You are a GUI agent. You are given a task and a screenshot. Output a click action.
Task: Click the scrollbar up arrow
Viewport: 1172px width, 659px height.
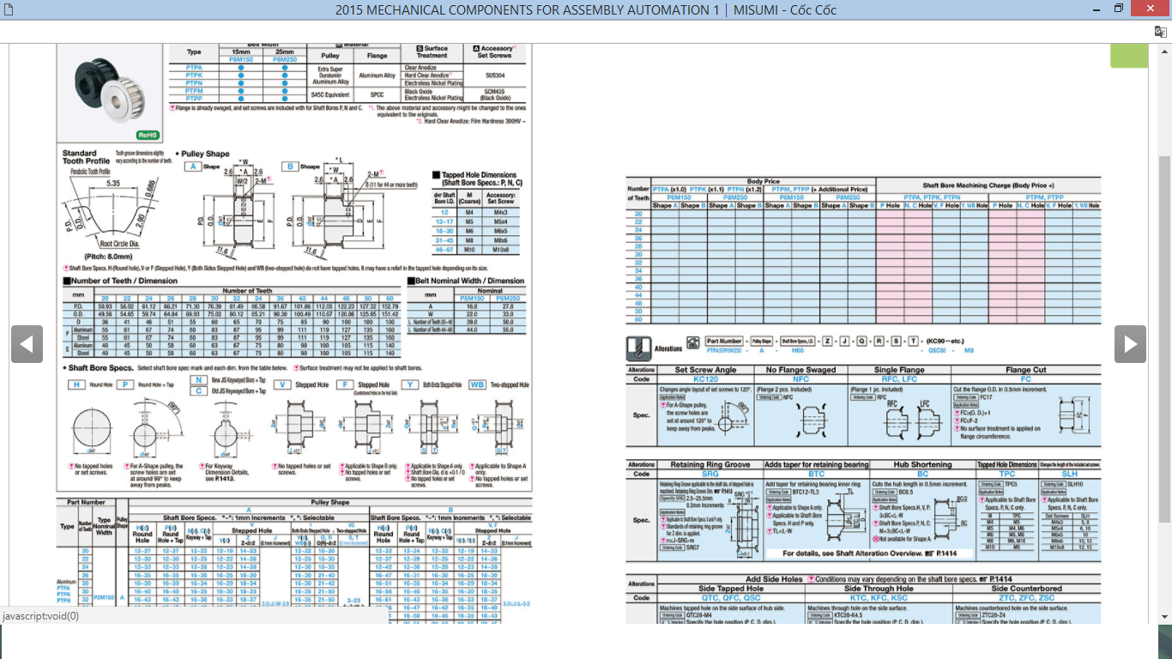(x=1164, y=51)
